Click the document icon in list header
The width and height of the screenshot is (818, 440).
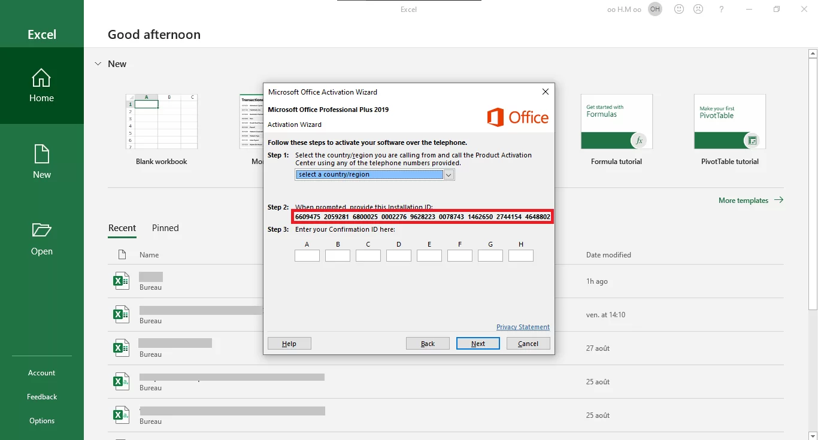click(122, 254)
